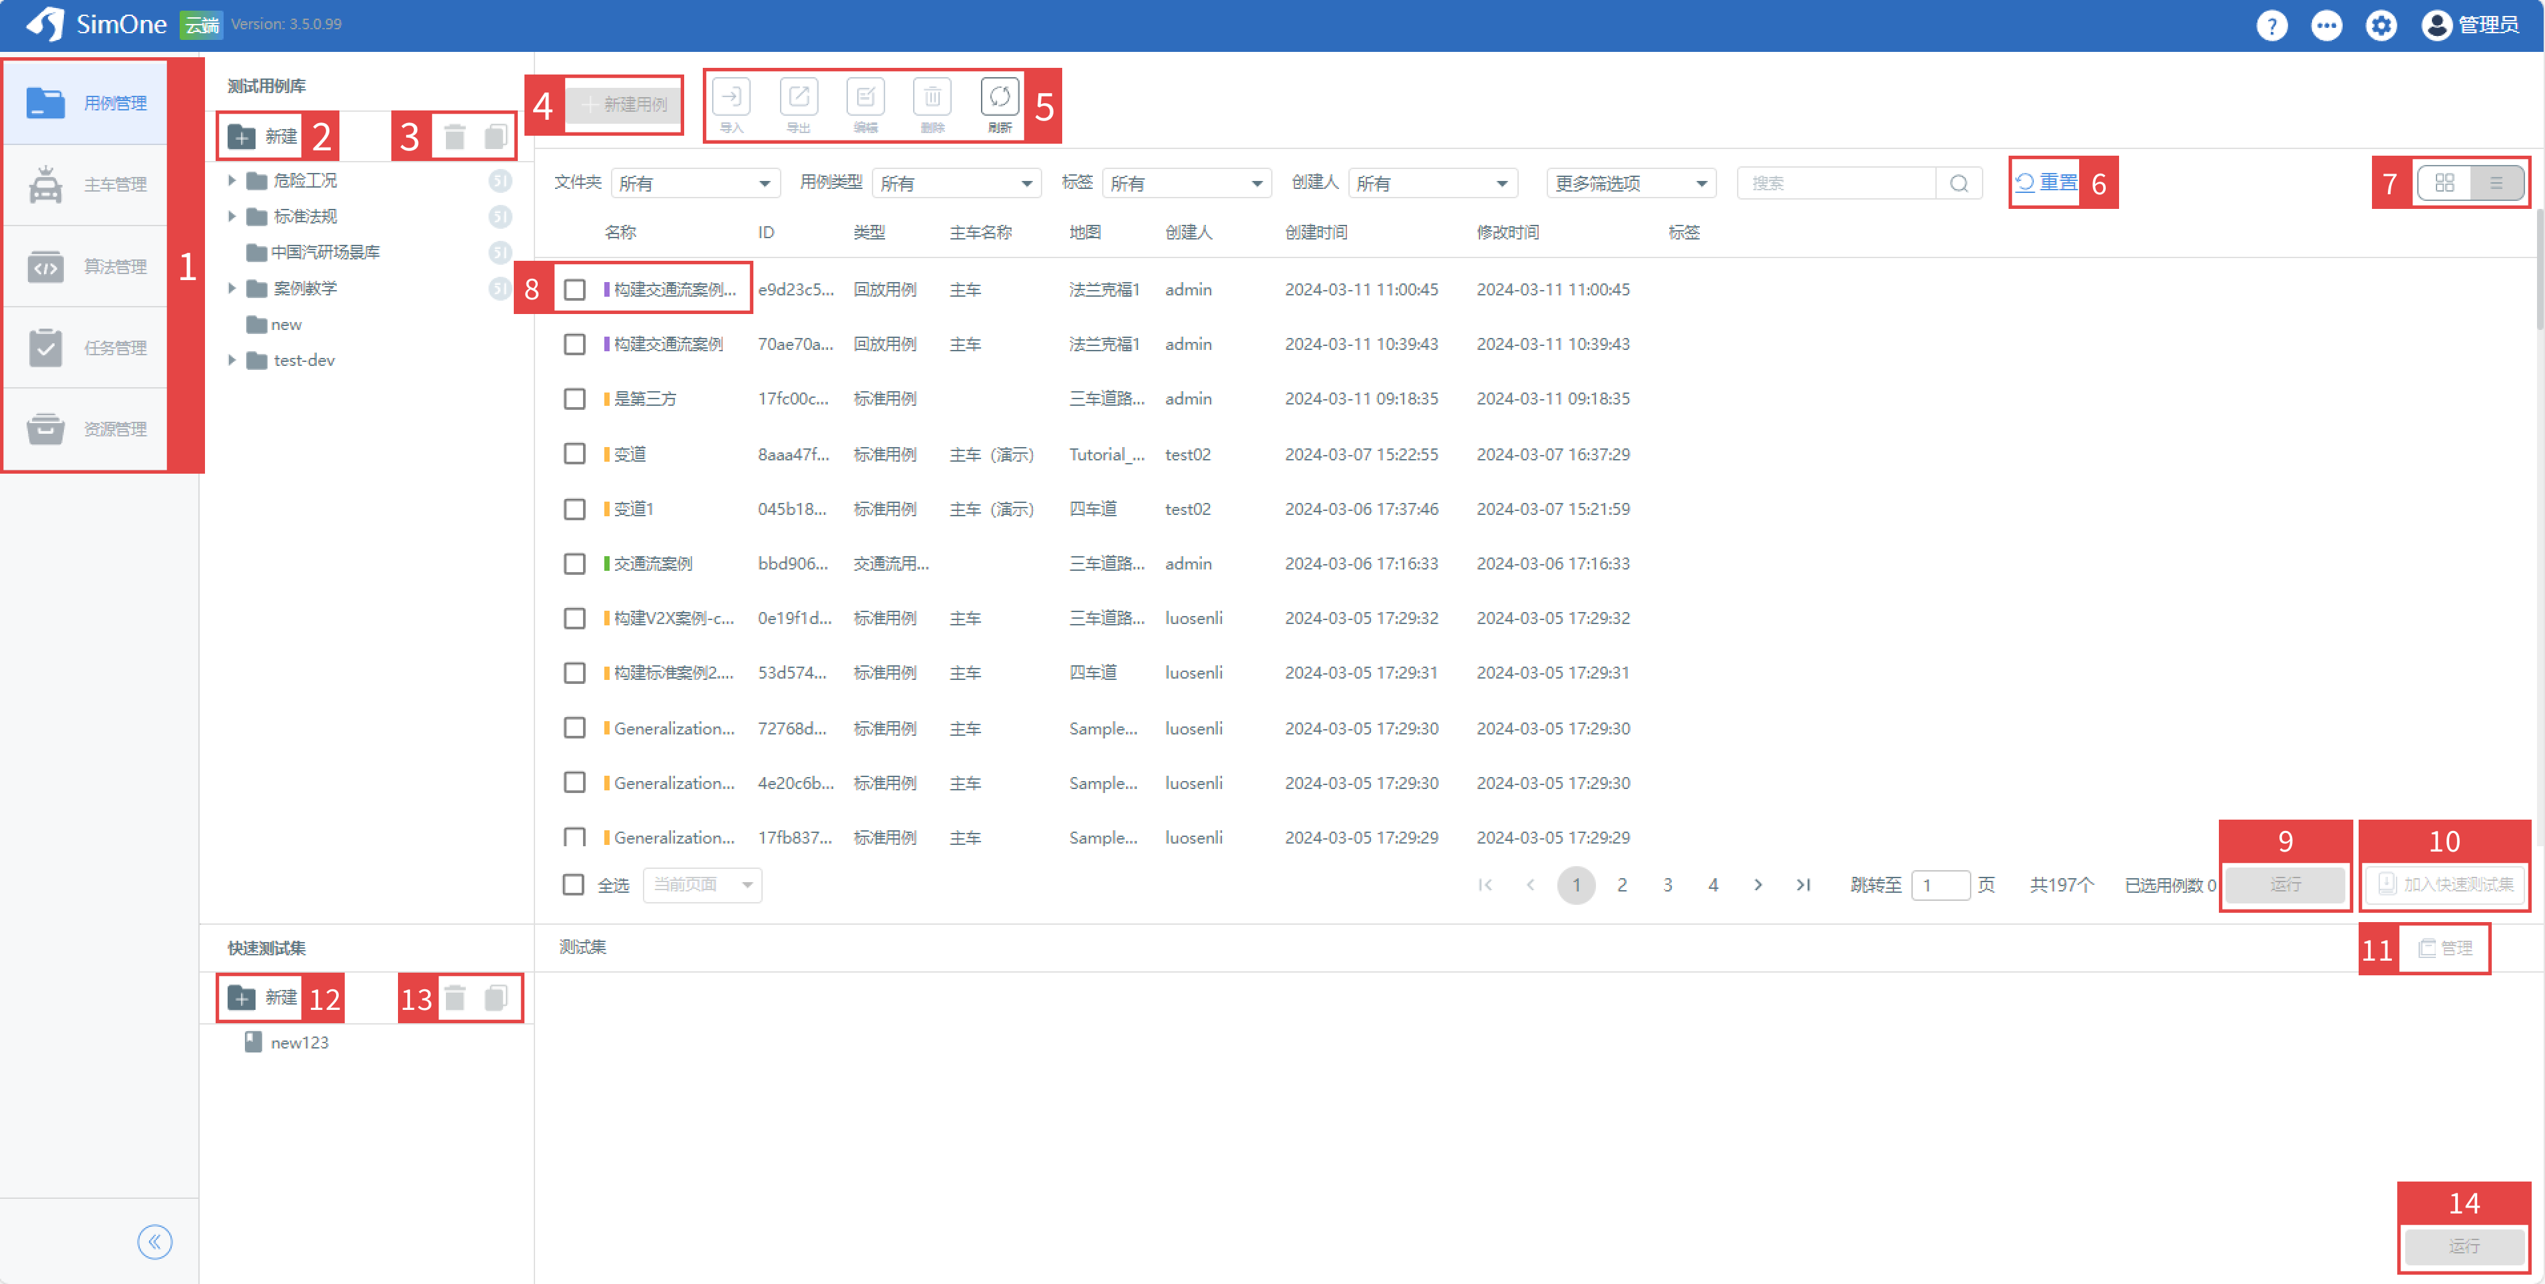Viewport: 2545px width, 1284px height.
Task: Open the help question mark icon
Action: tap(2271, 26)
